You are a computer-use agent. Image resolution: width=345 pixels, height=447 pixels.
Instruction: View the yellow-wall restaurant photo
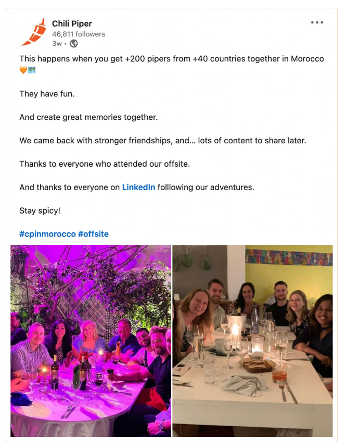click(x=252, y=341)
